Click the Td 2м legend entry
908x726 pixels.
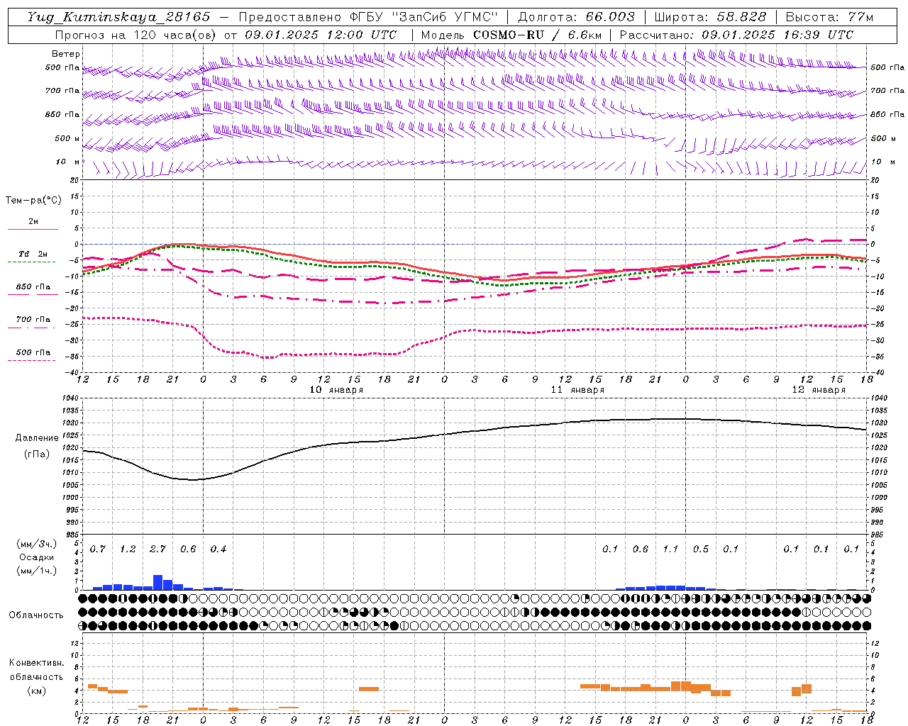coord(33,254)
